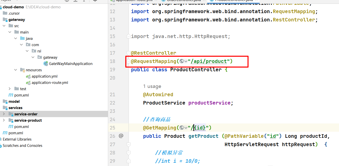Click the "/api/product" string literal
The width and height of the screenshot is (339, 166).
[209, 61]
